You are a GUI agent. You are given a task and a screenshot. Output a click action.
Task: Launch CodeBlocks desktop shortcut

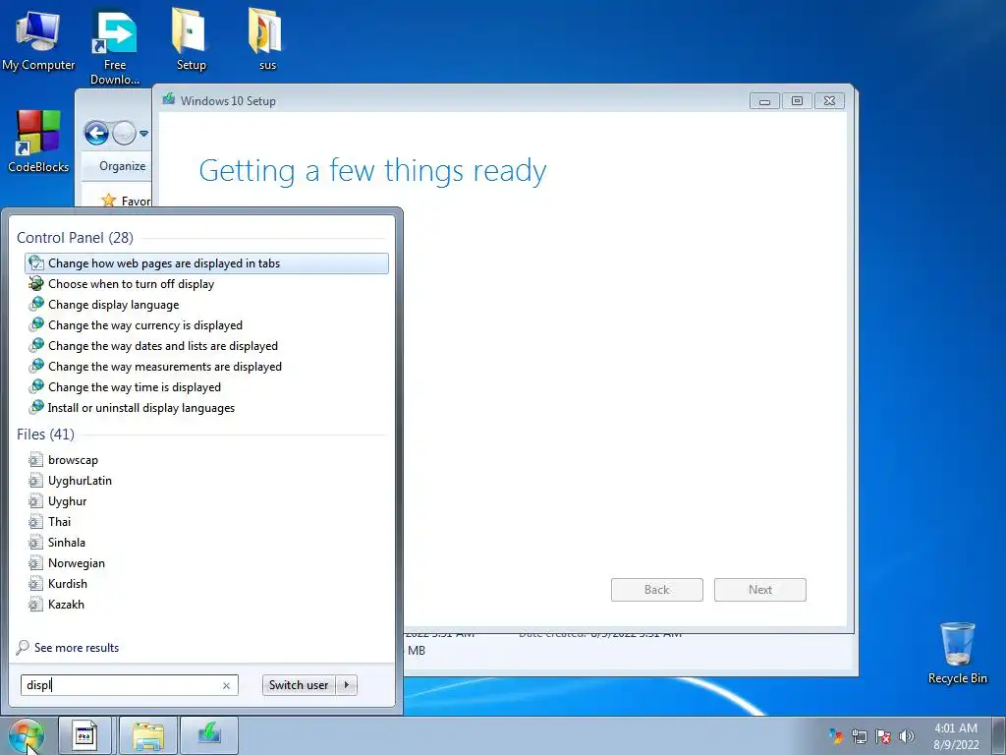coord(38,142)
